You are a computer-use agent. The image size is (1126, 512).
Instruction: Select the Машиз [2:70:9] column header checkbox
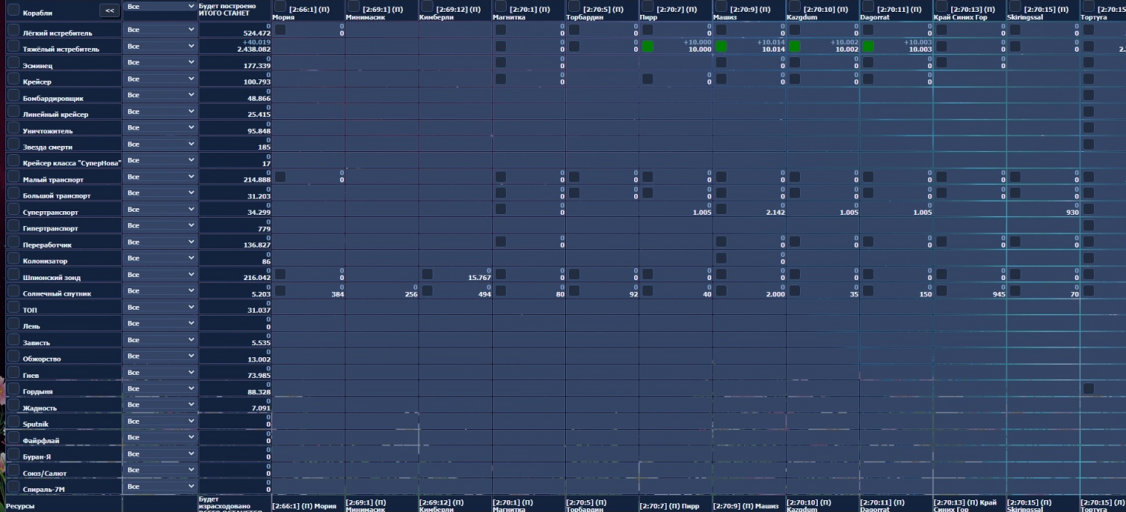721,7
